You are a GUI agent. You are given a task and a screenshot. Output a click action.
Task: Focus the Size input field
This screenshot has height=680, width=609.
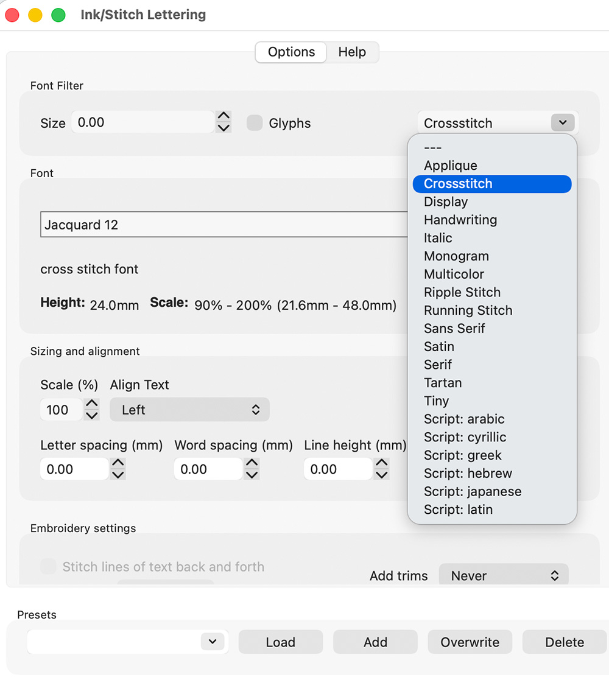143,122
